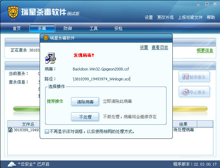This screenshot has height=168, width=220.
Task: Click the 发现病毒! alert text
Action: tap(84, 55)
